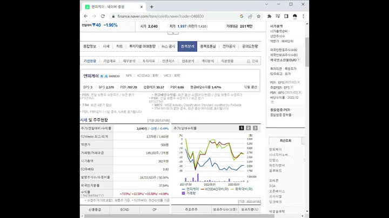
Task: Open 오픈베이스 in recent list
Action: [x=277, y=191]
